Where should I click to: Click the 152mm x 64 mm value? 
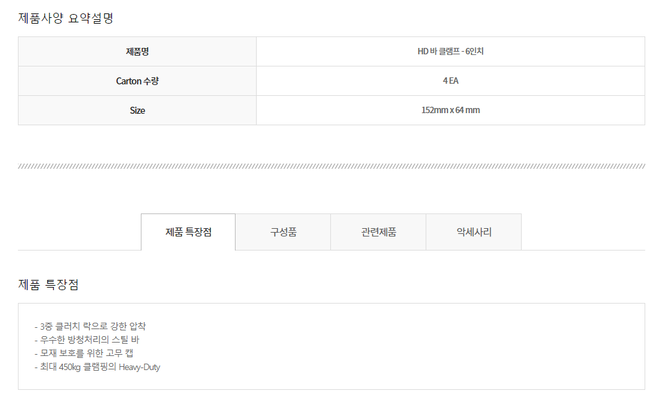(x=451, y=111)
